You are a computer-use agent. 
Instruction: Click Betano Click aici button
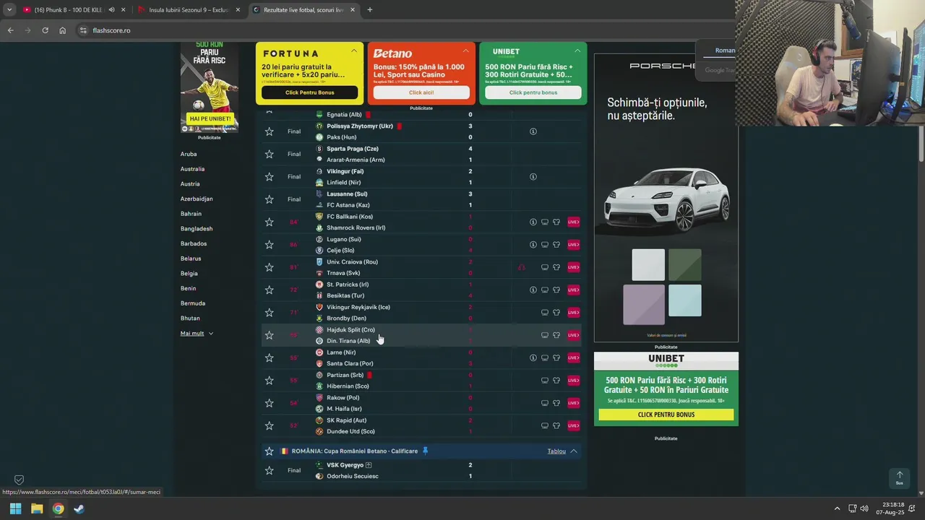(x=421, y=92)
